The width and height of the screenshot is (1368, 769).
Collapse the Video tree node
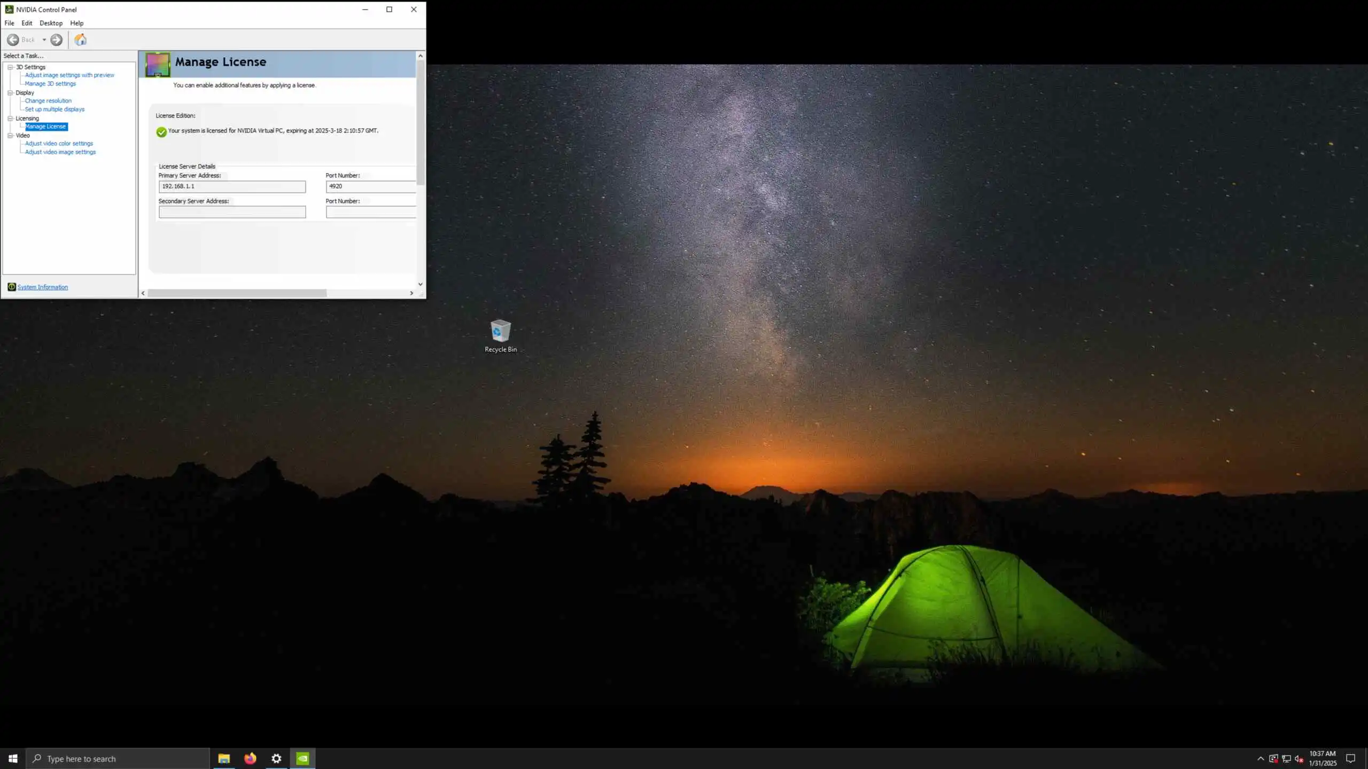tap(10, 136)
